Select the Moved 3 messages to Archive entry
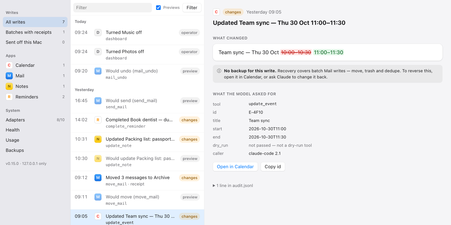 point(137,181)
